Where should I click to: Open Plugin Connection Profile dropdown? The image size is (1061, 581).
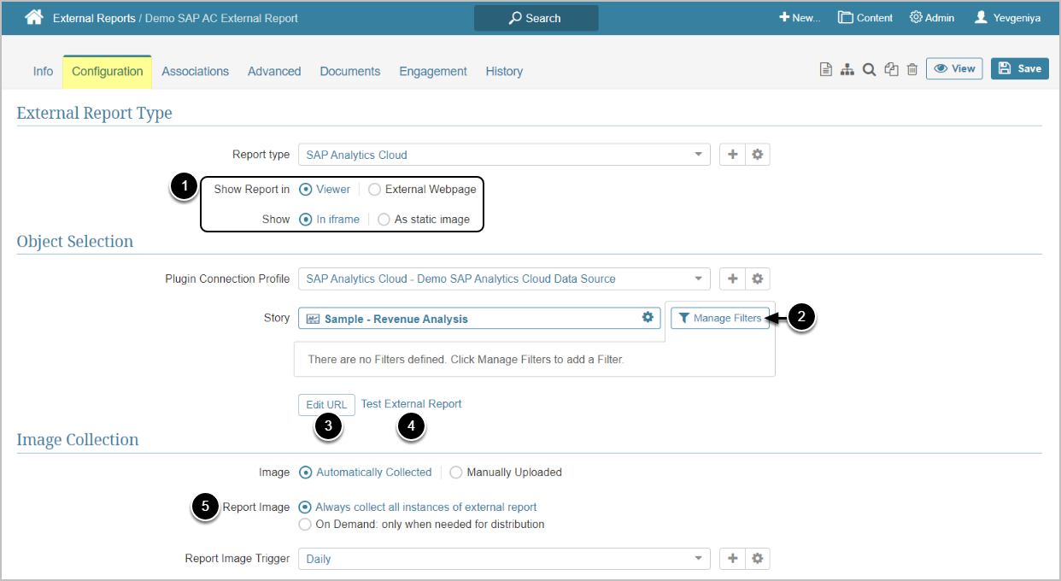pyautogui.click(x=504, y=279)
